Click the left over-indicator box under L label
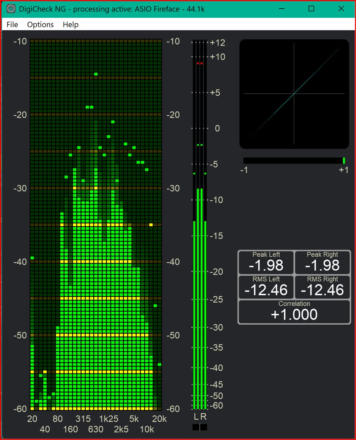The width and height of the screenshot is (356, 440). click(x=196, y=427)
